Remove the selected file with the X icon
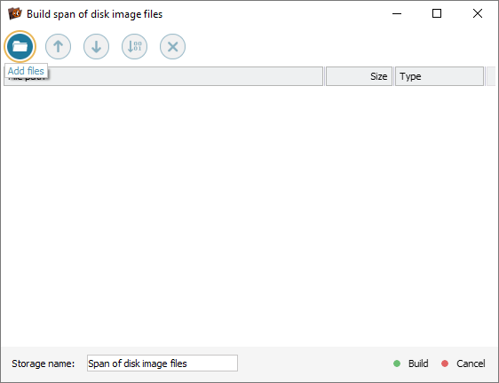 pyautogui.click(x=172, y=46)
